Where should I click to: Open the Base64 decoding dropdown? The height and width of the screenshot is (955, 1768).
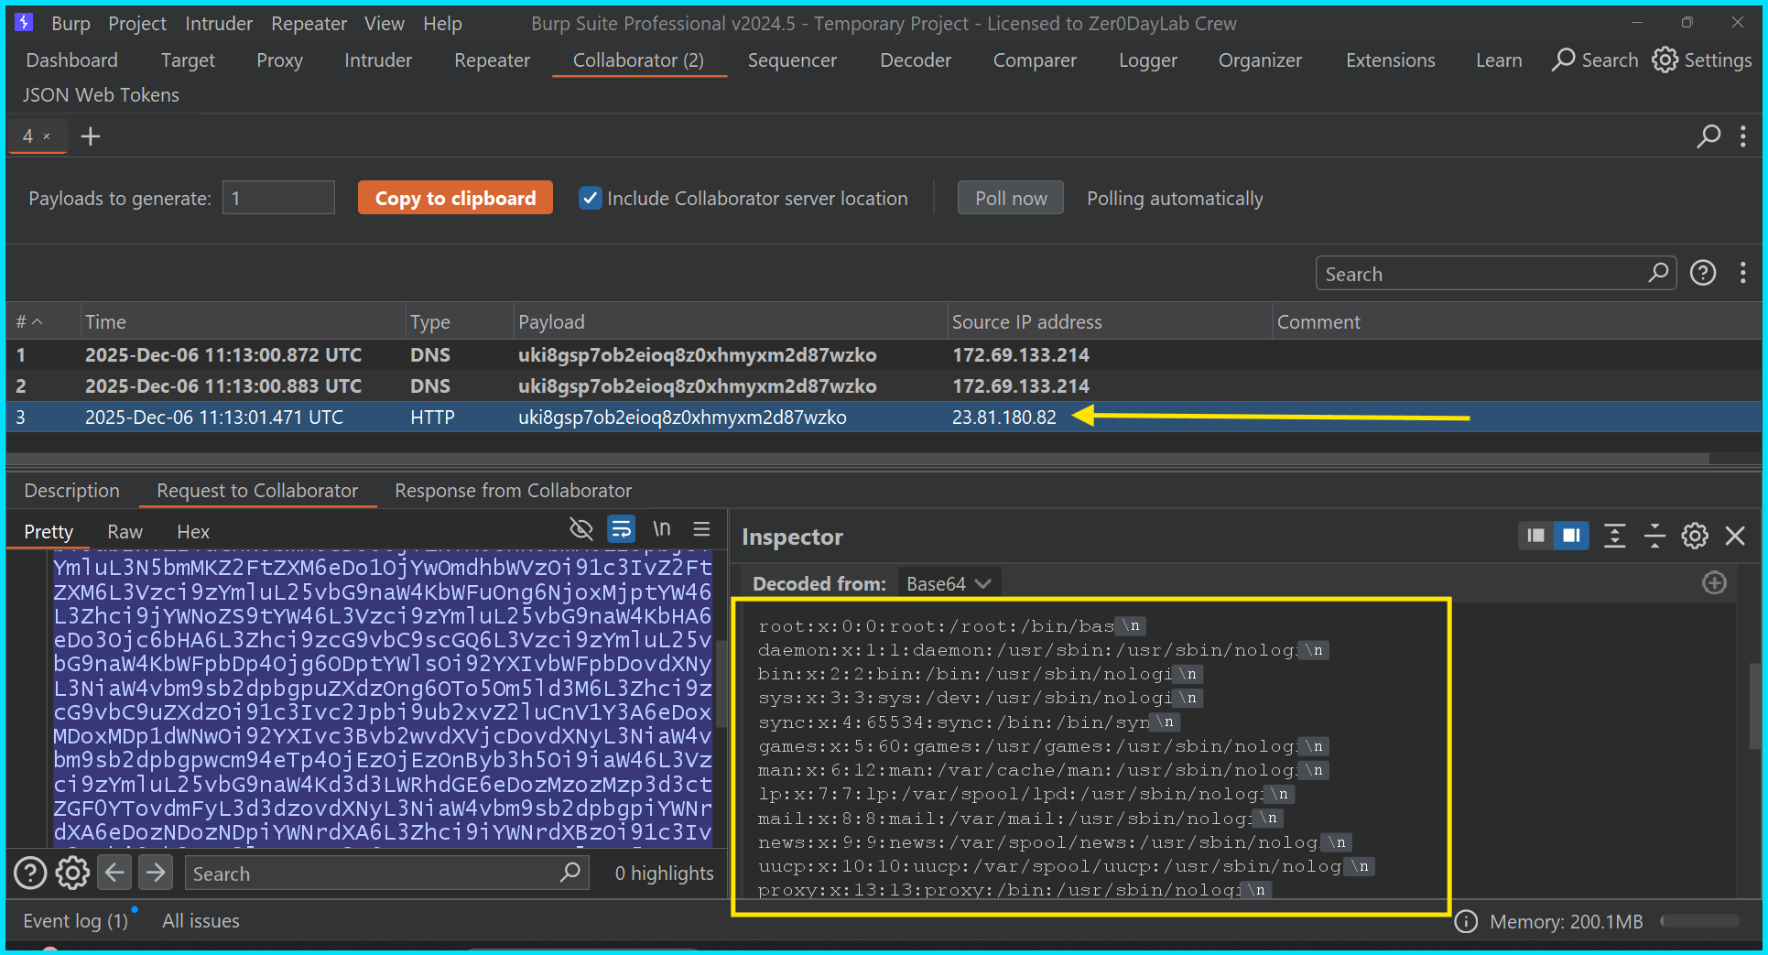pos(949,584)
